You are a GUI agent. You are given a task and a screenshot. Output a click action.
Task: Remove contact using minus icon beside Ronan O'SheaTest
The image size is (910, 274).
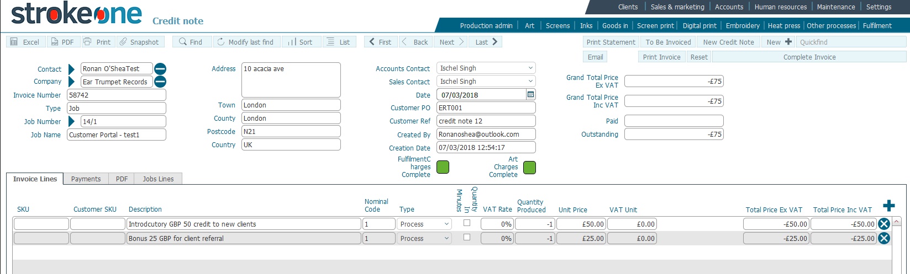pos(160,69)
